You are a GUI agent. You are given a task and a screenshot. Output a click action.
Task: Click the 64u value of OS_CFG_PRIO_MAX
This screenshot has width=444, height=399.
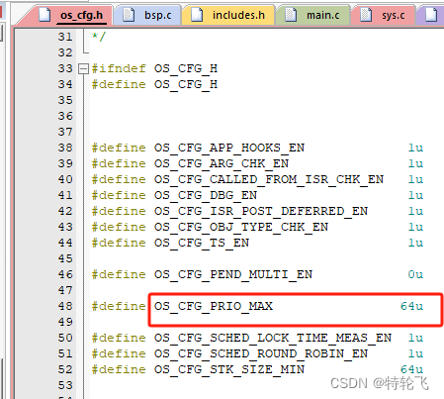(411, 306)
